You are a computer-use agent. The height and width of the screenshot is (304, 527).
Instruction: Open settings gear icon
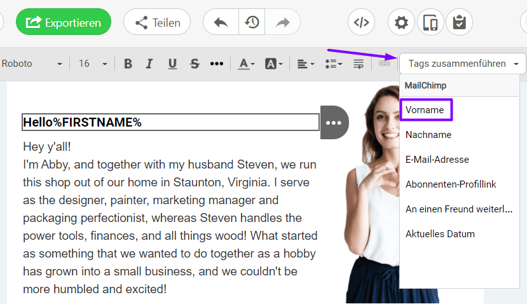[x=401, y=22]
